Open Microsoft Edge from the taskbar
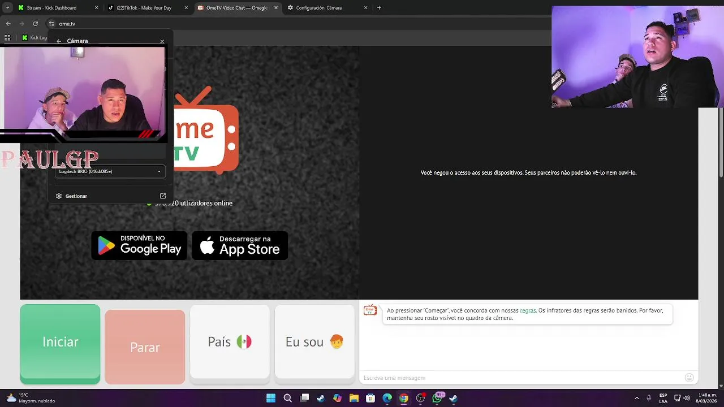The height and width of the screenshot is (407, 724). pyautogui.click(x=387, y=398)
